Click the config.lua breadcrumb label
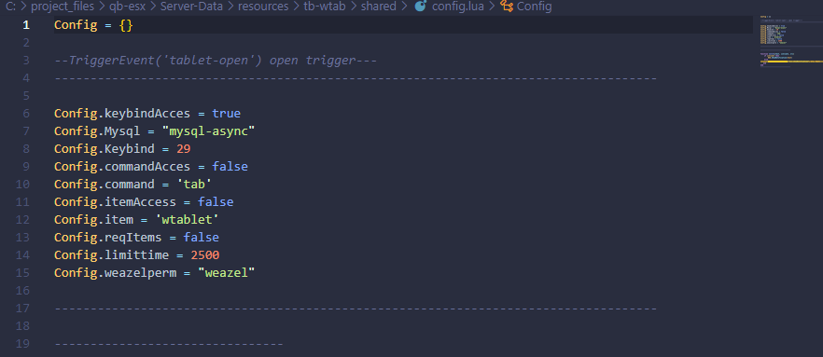 coord(456,7)
